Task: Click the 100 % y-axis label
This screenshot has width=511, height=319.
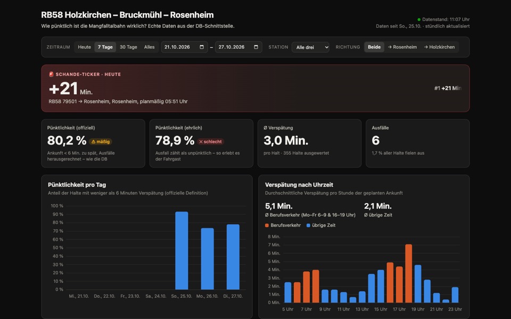Action: click(57, 206)
